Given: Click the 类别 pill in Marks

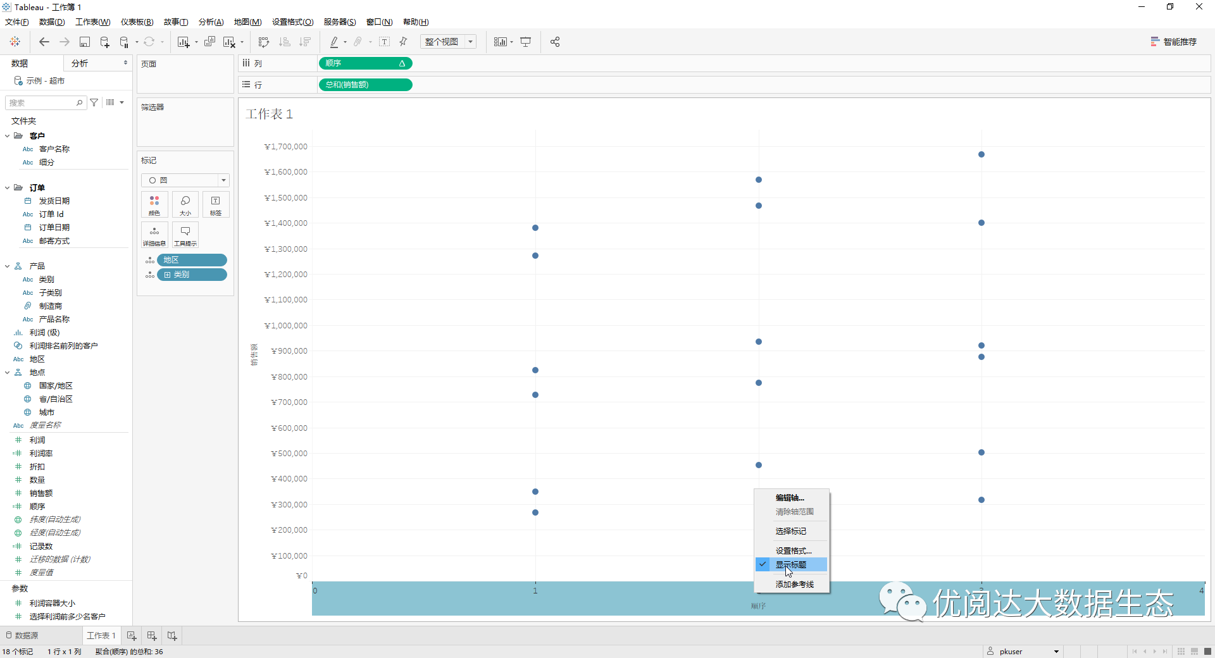Looking at the screenshot, I should tap(192, 275).
